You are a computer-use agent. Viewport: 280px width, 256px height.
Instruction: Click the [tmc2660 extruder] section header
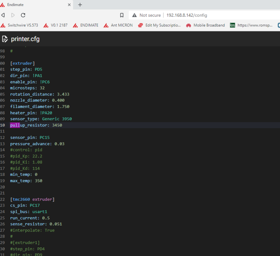click(x=32, y=199)
